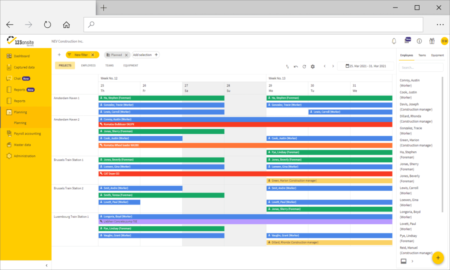Click the Luxembourg Train Station 1 label

coord(71,217)
